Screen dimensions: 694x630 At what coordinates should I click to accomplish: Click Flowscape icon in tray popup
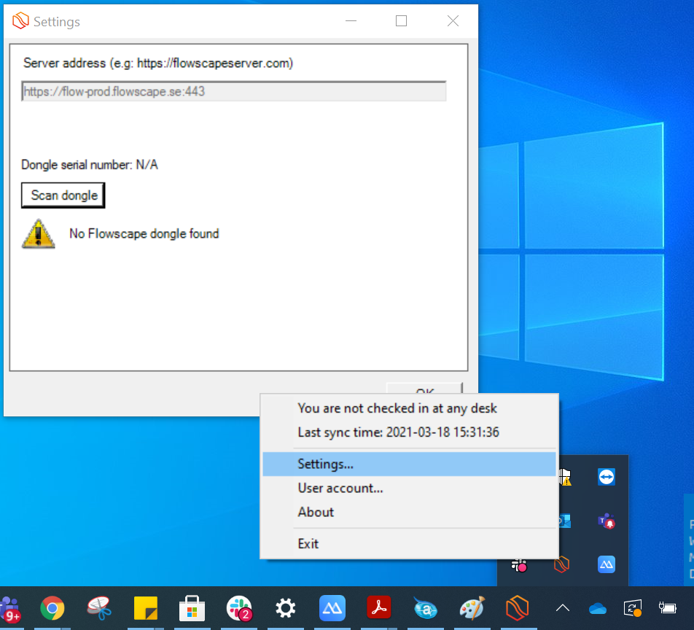[x=561, y=565]
